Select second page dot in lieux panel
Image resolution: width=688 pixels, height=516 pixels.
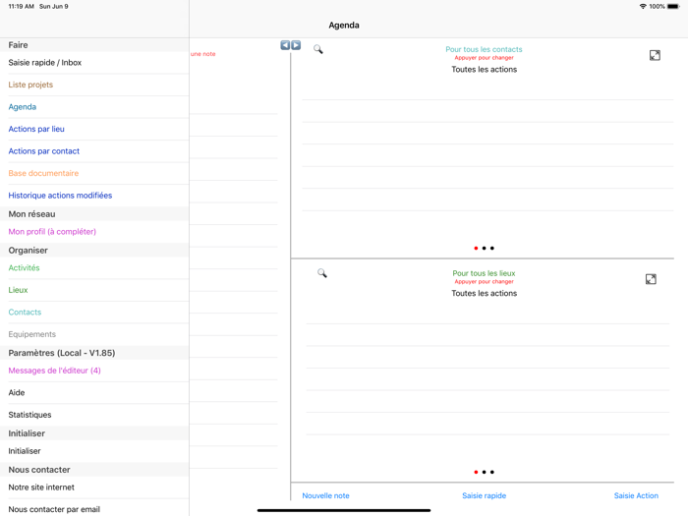(484, 472)
